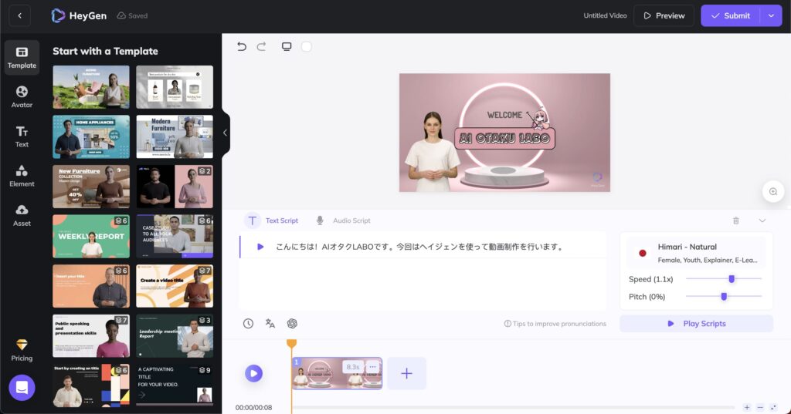Delete the script with the trash icon
The width and height of the screenshot is (791, 414).
click(736, 220)
